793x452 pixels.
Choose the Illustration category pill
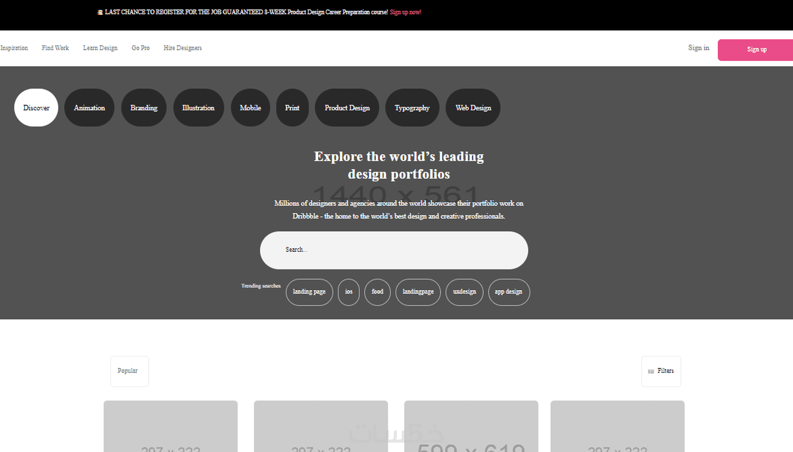point(198,108)
